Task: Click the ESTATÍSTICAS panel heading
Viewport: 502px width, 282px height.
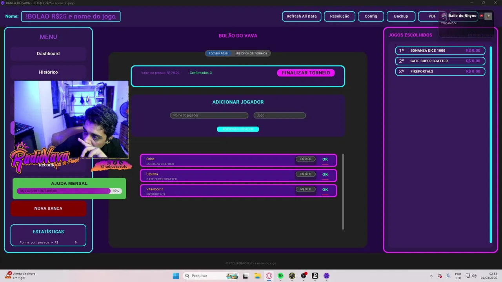Action: tap(48, 232)
